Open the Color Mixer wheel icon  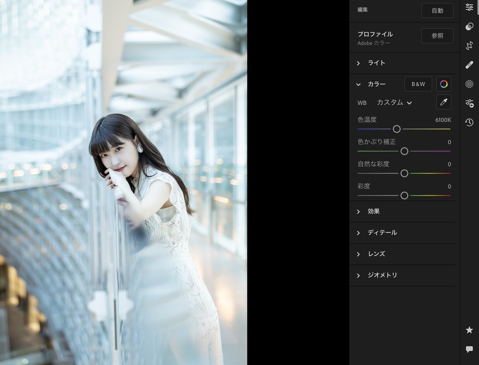[x=444, y=84]
